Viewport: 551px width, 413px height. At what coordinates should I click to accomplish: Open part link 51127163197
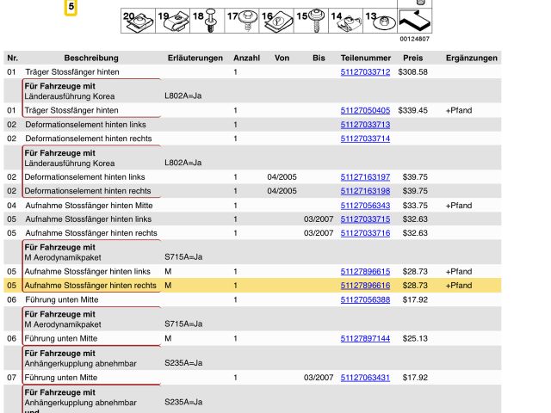[365, 177]
